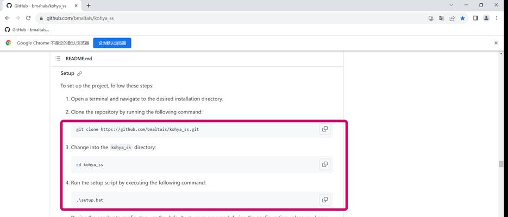Click 'To set up the project' sentence
Viewport: 508px width, 217px height.
click(x=107, y=86)
